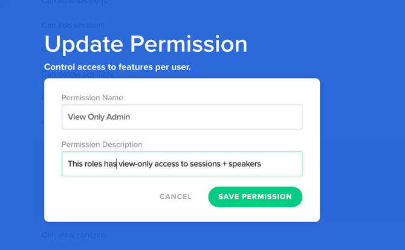405x250 pixels.
Task: Select the dimmed "Can view contacts" option
Action: (x=74, y=235)
